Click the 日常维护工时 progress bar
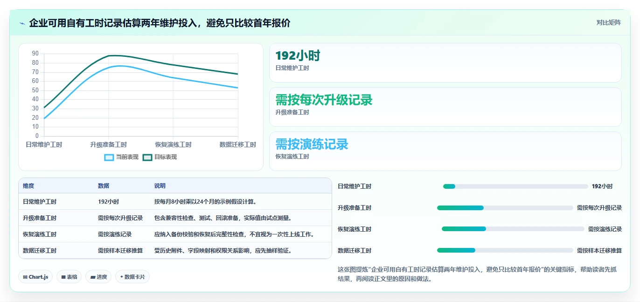 pyautogui.click(x=515, y=186)
